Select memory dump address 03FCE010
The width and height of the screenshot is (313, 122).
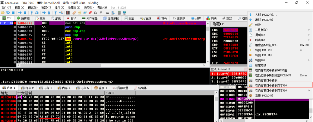pyautogui.click(x=8, y=105)
